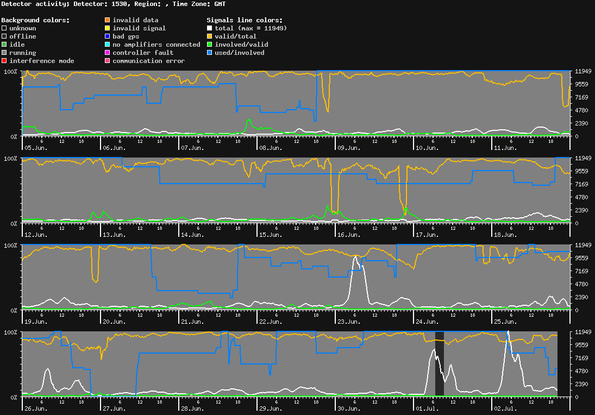Click the '17.Jun.' date label

tap(427, 235)
